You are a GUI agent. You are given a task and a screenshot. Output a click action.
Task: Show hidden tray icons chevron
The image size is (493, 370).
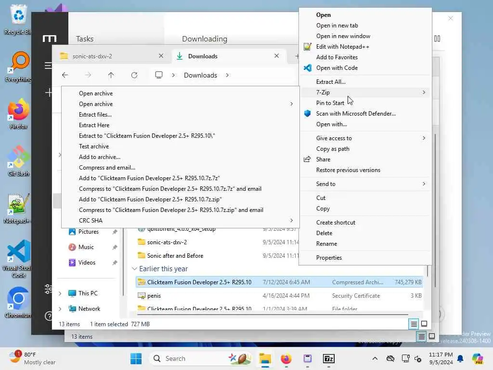coord(375,358)
